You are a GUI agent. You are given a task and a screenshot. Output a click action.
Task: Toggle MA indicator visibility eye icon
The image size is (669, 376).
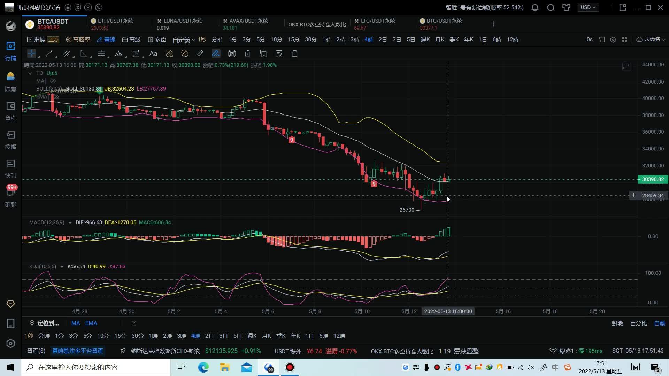pyautogui.click(x=53, y=81)
